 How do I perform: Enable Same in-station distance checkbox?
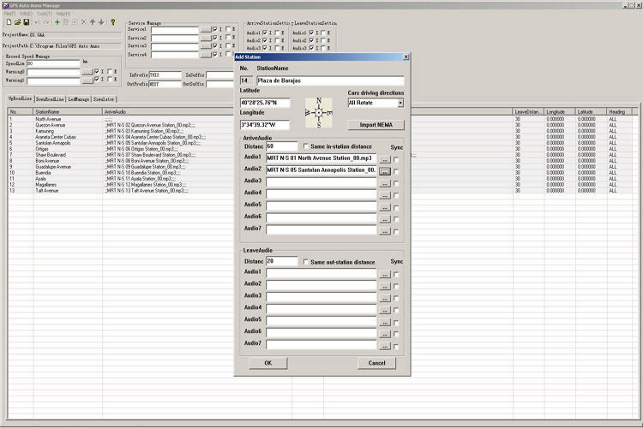coord(305,146)
